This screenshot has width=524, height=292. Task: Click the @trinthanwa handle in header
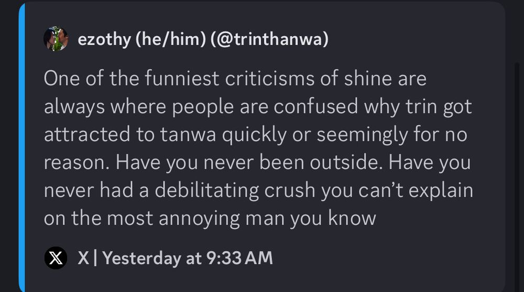[x=269, y=39]
